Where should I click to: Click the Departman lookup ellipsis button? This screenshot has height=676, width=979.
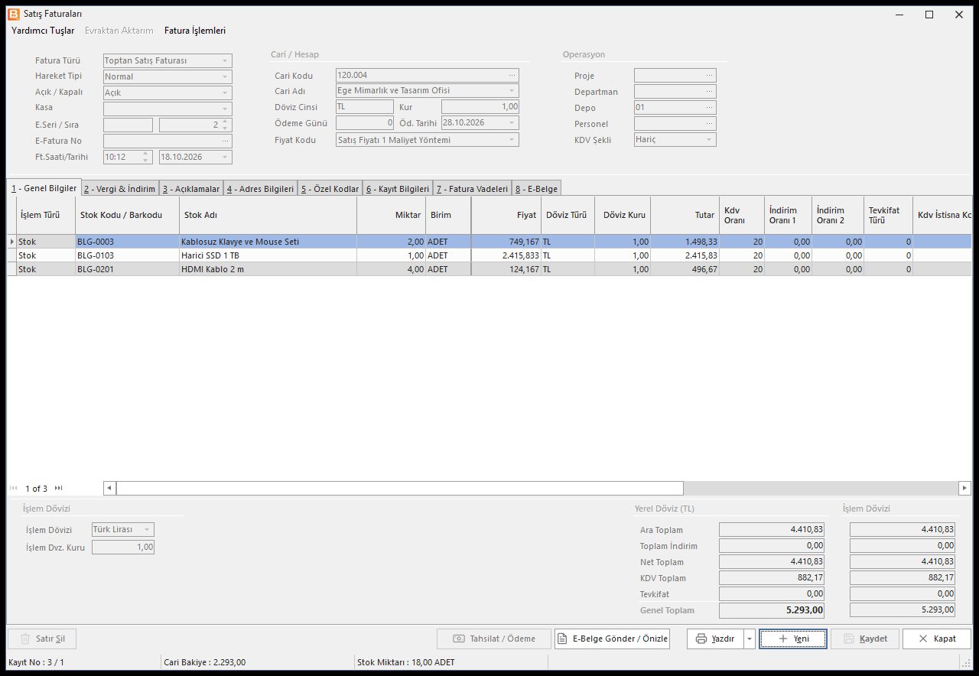710,91
